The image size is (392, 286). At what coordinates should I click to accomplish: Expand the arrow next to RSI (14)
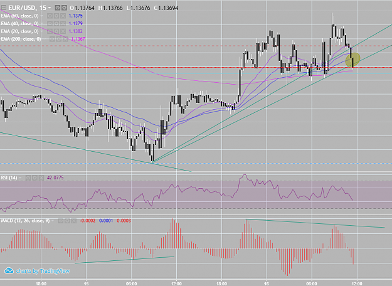pos(20,177)
